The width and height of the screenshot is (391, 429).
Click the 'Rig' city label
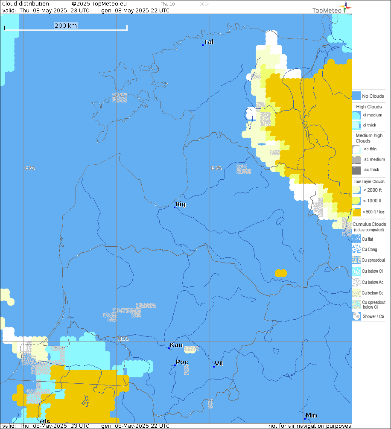181,204
